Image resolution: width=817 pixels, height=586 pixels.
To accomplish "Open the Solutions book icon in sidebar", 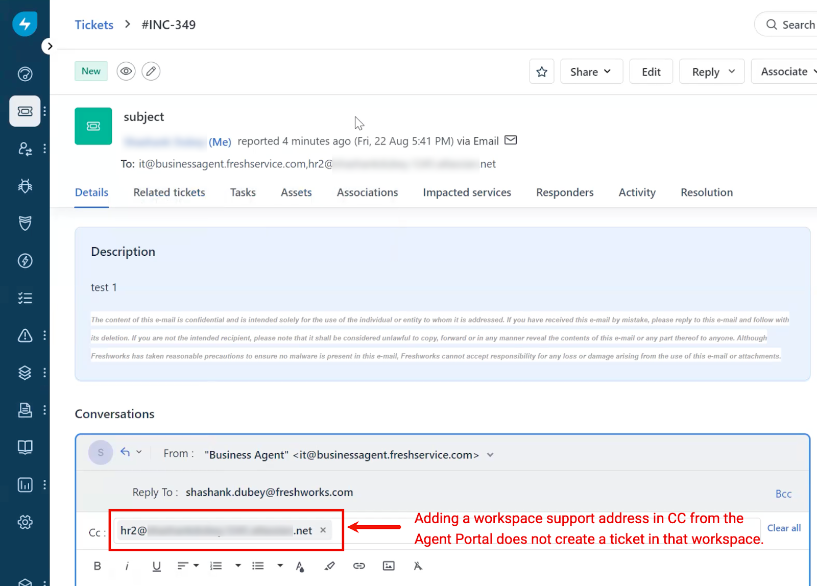I will click(x=25, y=447).
